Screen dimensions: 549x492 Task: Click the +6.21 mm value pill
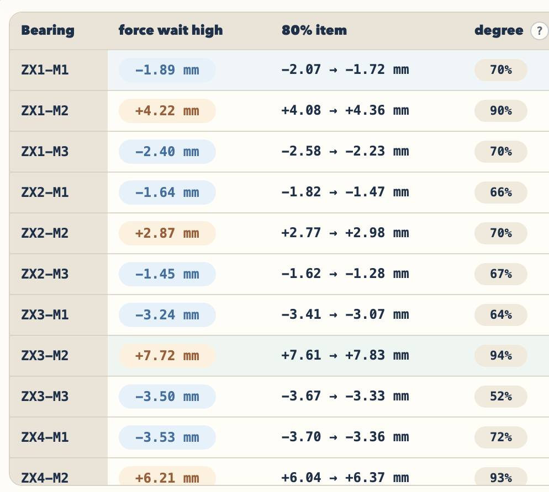point(167,476)
